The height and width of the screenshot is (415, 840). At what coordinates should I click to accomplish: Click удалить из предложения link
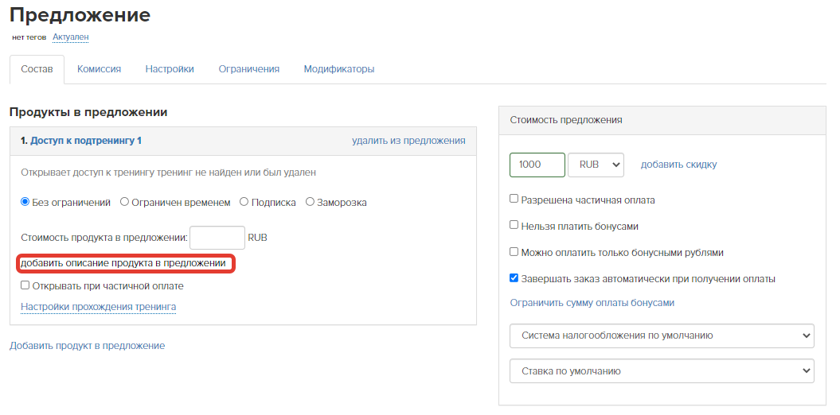408,141
